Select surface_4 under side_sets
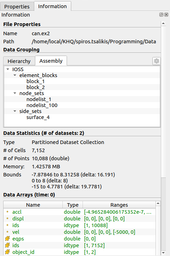Image resolution: width=170 pixels, height=256 pixels. tap(38, 117)
